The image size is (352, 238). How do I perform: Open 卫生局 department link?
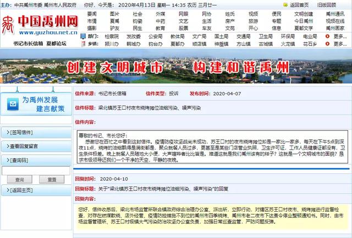[x=266, y=36]
